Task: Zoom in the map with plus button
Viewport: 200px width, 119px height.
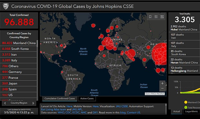Action: click(162, 83)
